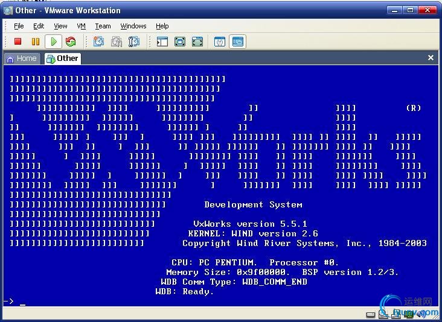Click the 'VxWorks version 5.5.1' text
Image resolution: width=442 pixels, height=322 pixels.
(250, 224)
